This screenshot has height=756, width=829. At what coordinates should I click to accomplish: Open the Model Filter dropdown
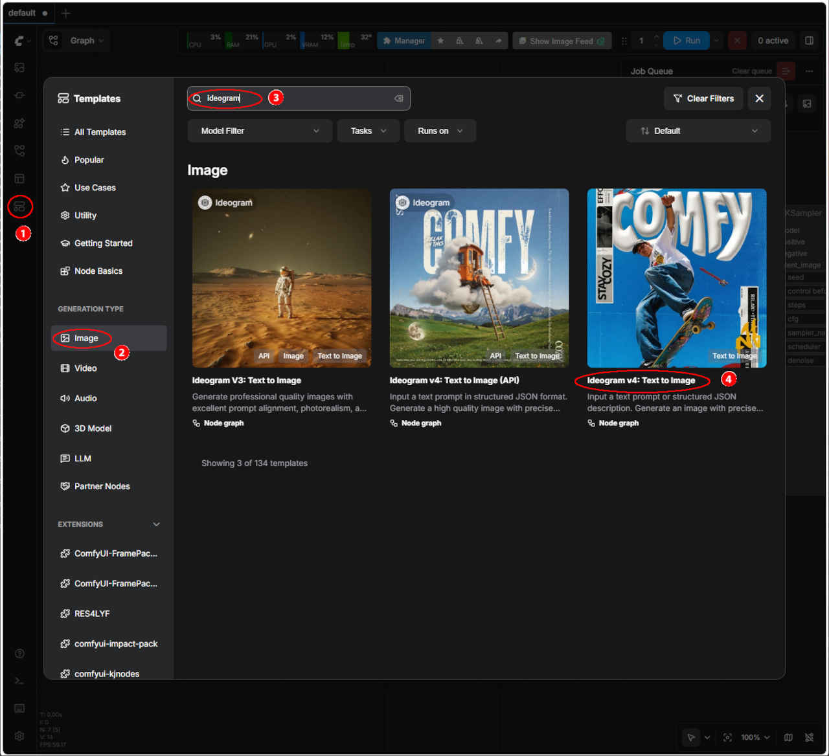pyautogui.click(x=260, y=131)
